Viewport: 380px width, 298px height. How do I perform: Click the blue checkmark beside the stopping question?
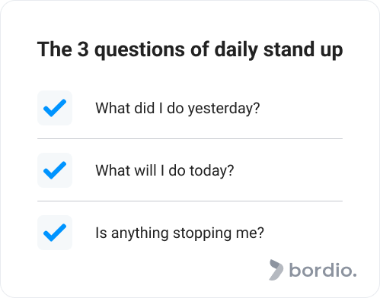point(55,233)
